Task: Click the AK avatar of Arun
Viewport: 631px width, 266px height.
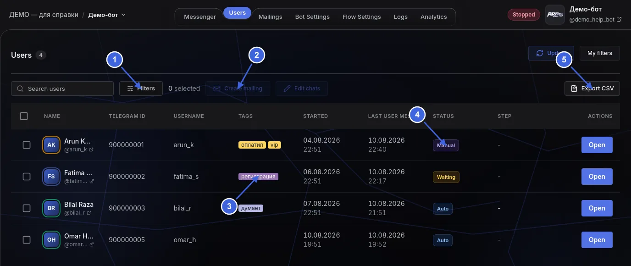Action: coord(51,145)
